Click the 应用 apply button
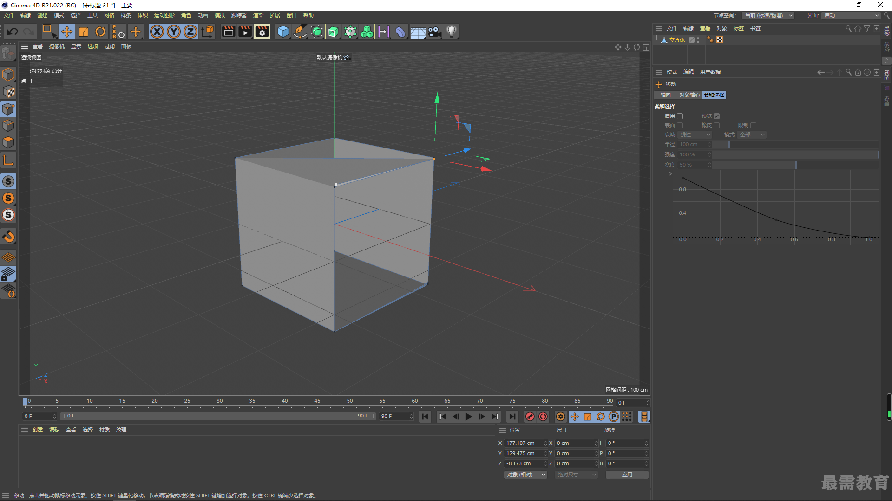The image size is (892, 501). pyautogui.click(x=627, y=475)
